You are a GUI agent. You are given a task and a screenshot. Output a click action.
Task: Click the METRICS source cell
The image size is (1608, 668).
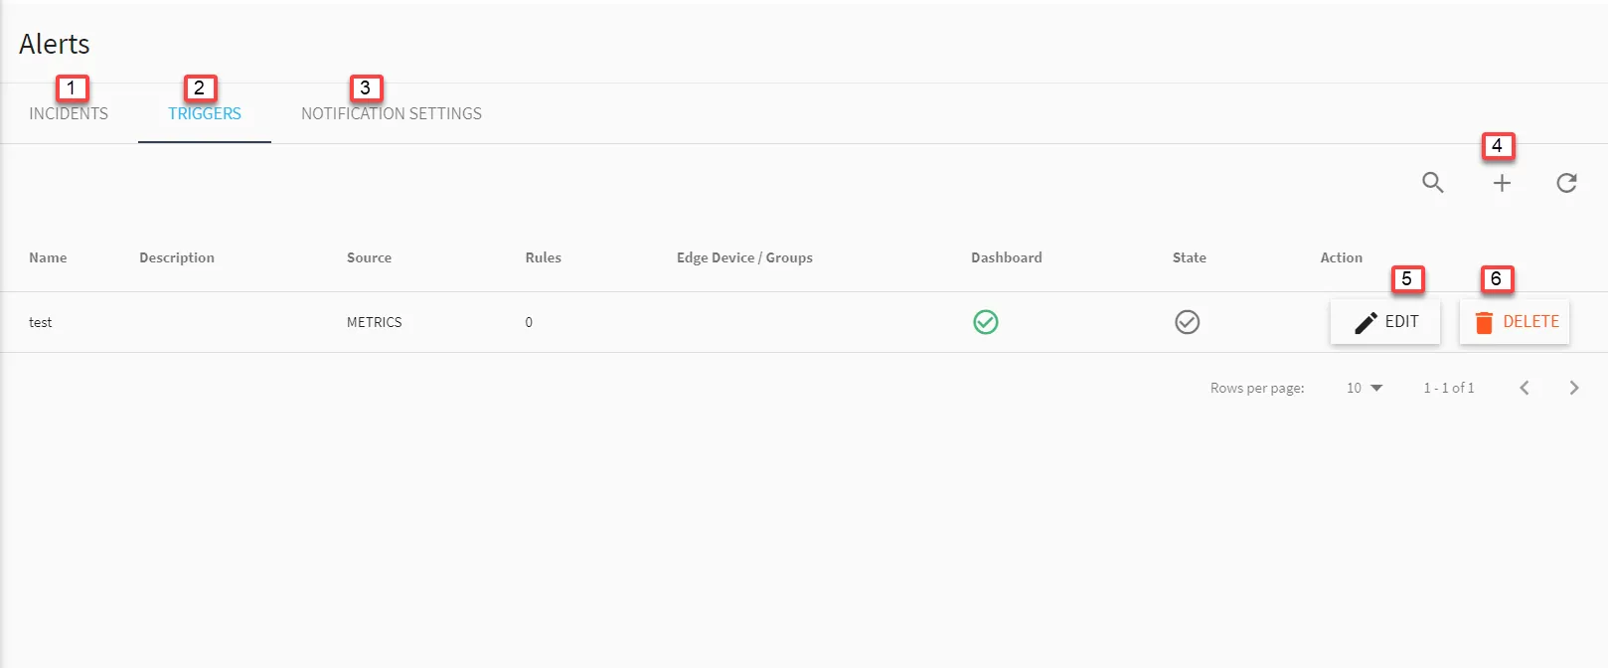click(375, 322)
